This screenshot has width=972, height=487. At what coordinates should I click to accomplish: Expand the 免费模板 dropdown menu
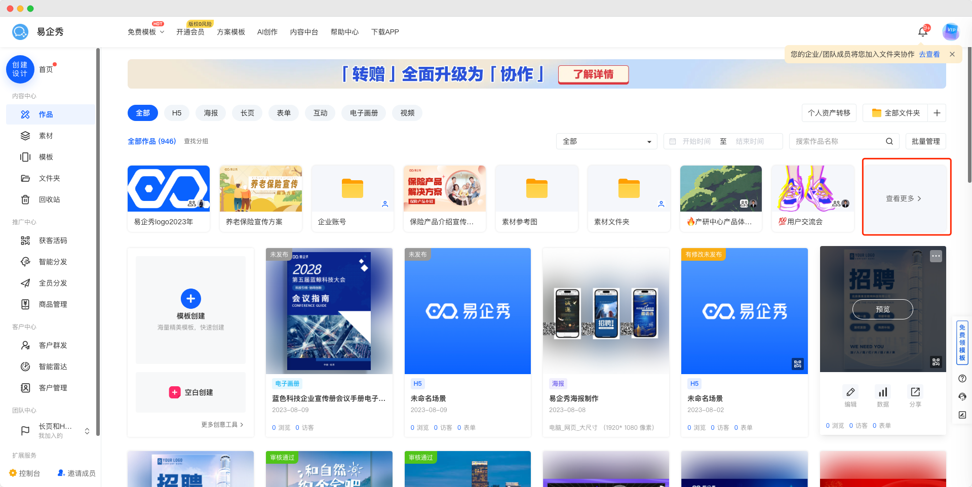point(146,32)
